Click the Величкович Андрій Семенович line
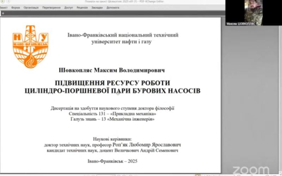 [112, 150]
